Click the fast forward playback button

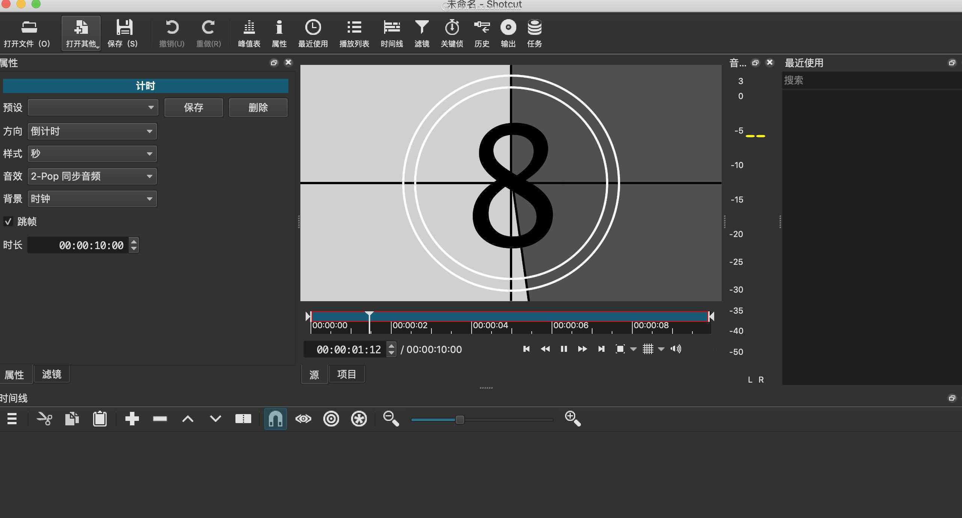[582, 349]
